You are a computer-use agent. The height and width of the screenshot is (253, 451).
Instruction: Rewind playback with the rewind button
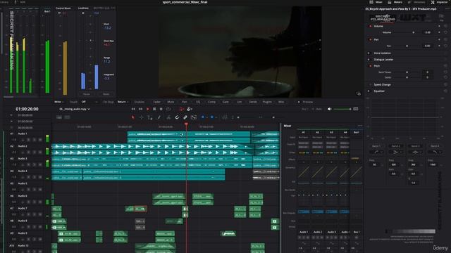point(133,109)
